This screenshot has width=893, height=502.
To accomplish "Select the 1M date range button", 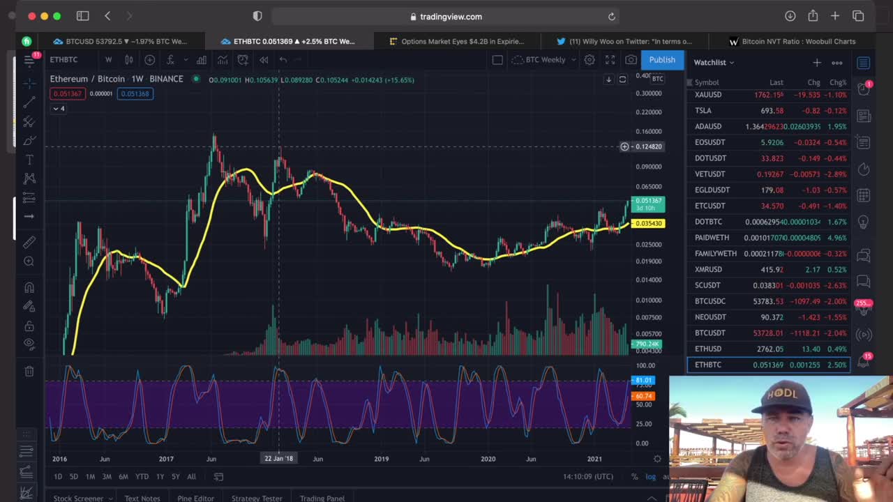I will (x=90, y=477).
